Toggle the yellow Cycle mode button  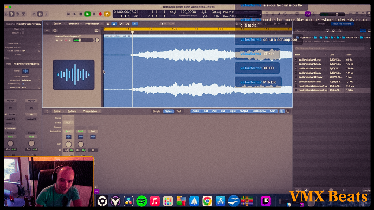107,14
